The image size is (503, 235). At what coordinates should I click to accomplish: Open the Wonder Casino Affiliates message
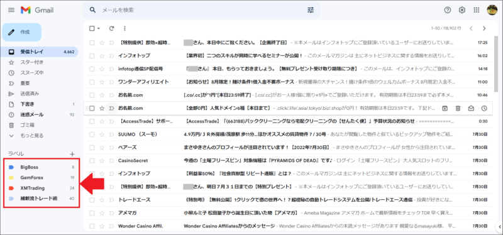[x=229, y=226]
